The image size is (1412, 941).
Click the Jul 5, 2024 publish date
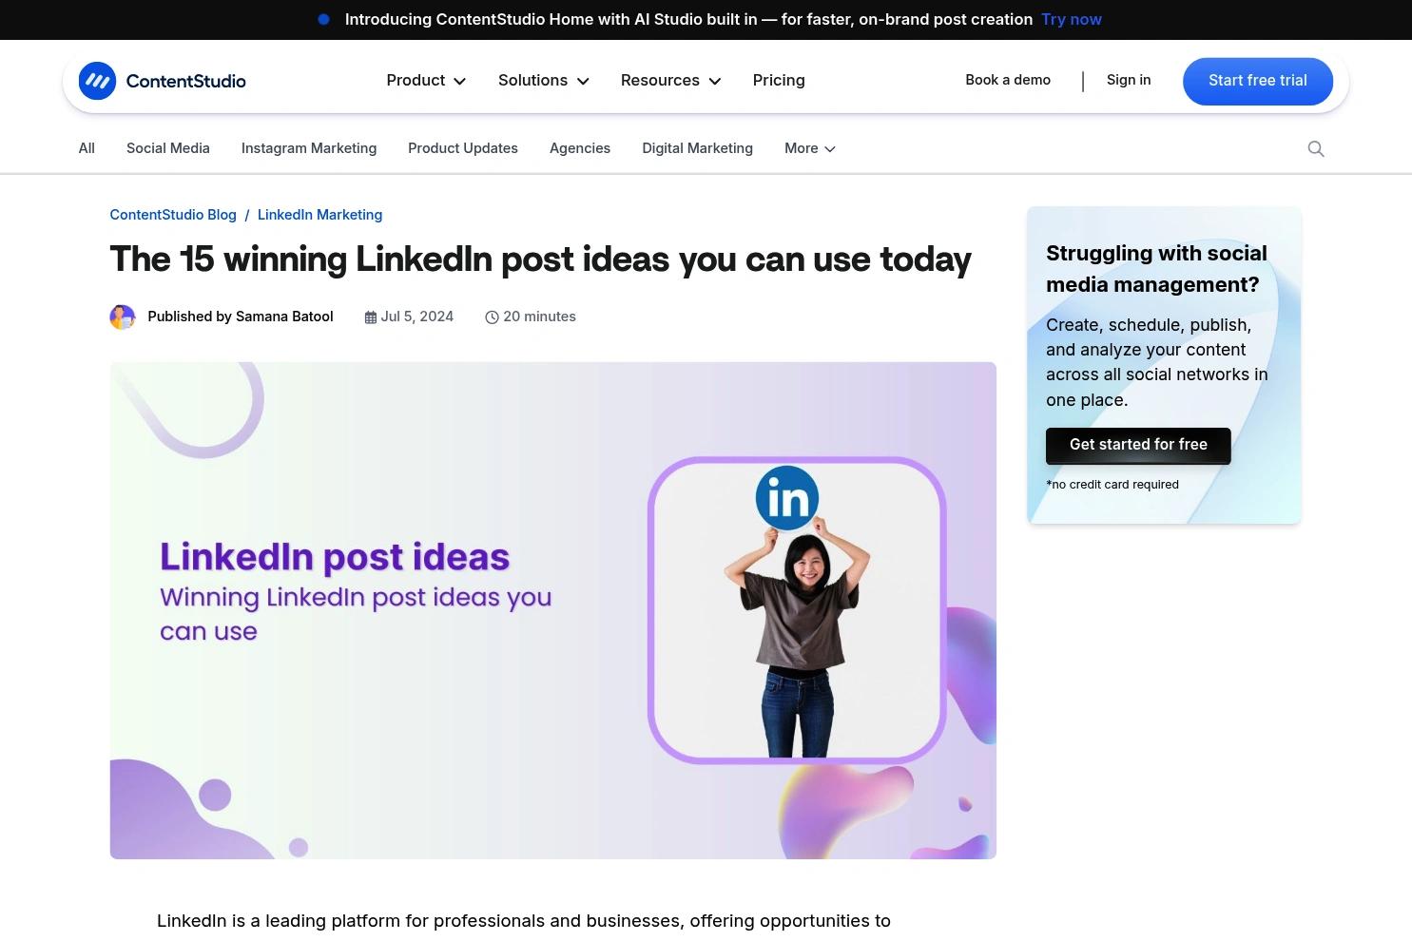click(x=417, y=317)
